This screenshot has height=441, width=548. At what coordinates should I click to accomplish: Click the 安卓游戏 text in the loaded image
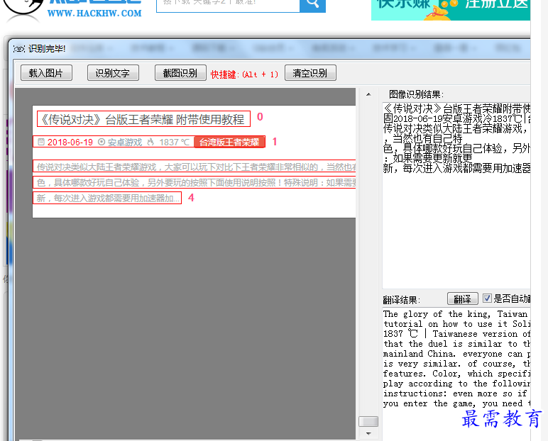click(125, 142)
